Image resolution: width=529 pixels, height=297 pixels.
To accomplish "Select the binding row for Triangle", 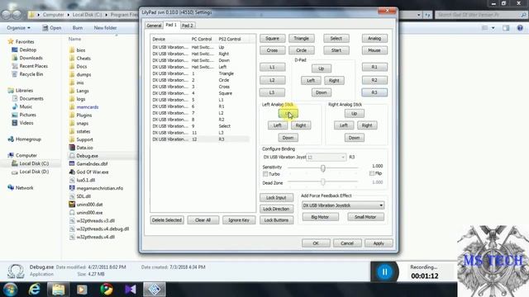I will [202, 73].
